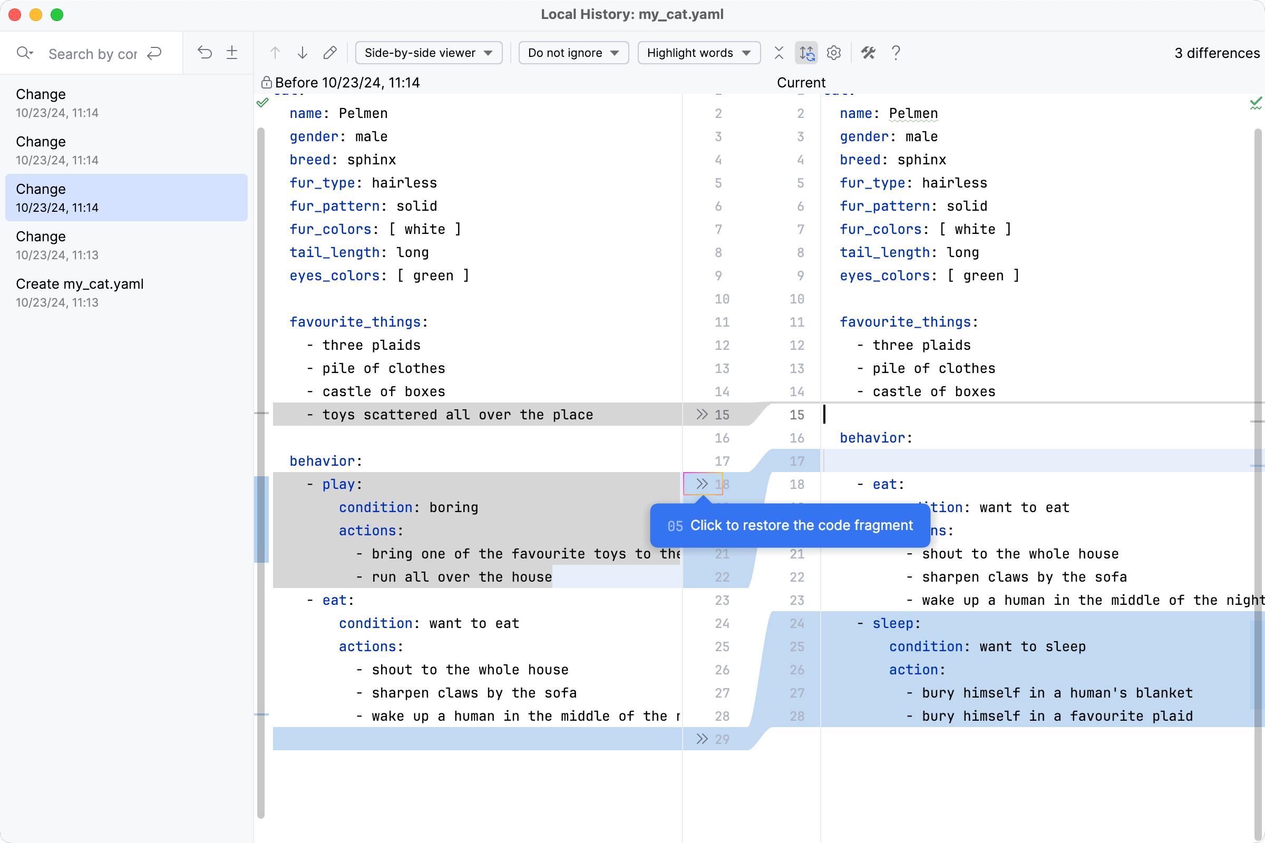
Task: Click the Search by content field
Action: [93, 54]
